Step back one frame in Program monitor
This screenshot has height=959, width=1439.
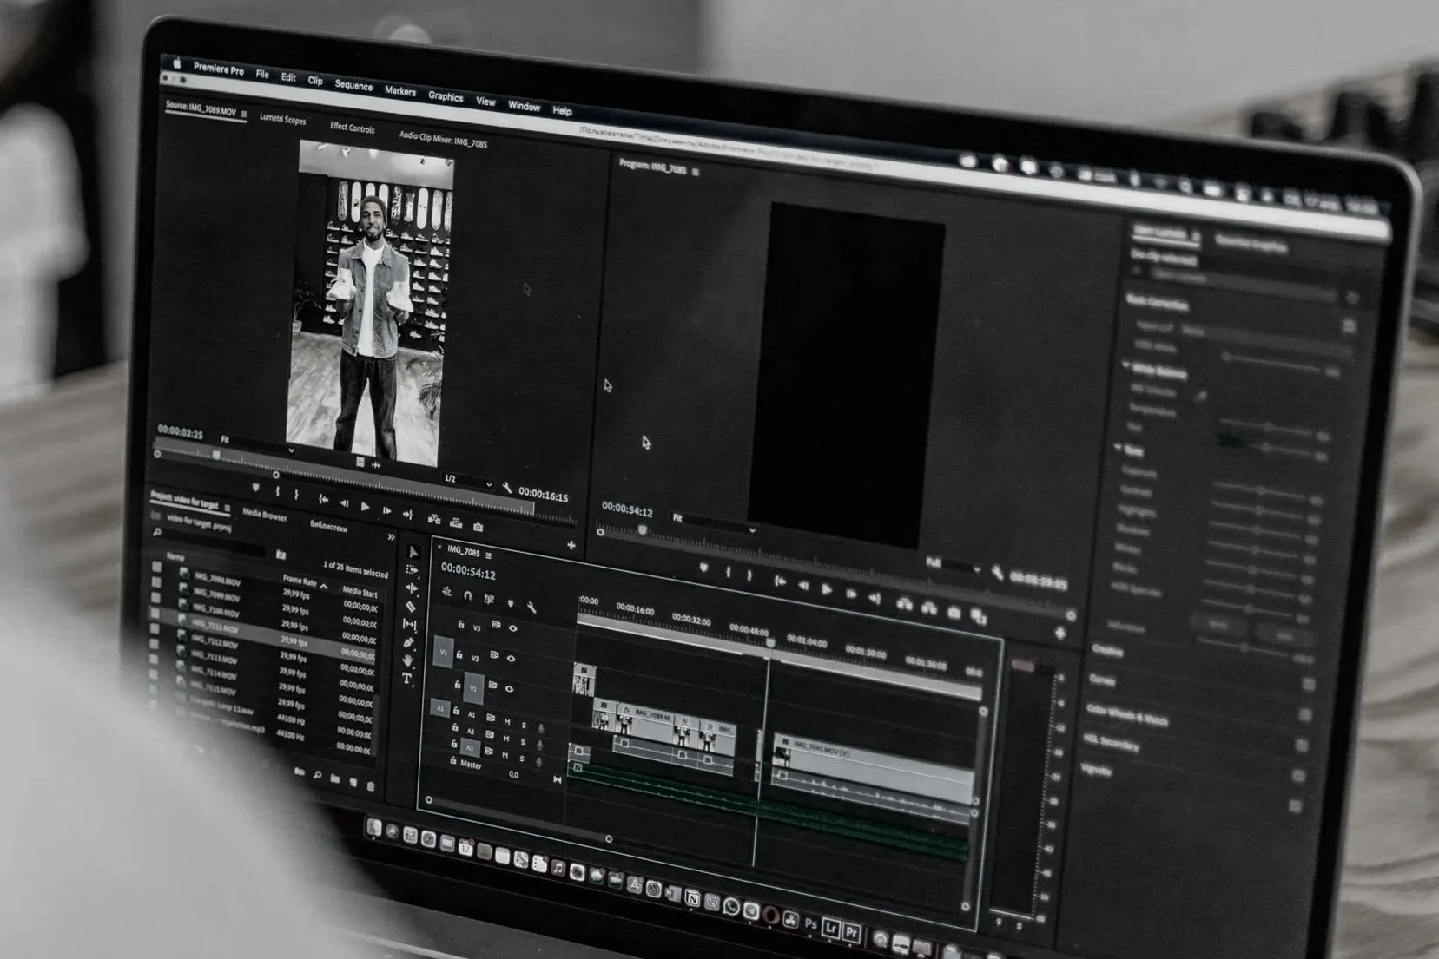coord(803,587)
